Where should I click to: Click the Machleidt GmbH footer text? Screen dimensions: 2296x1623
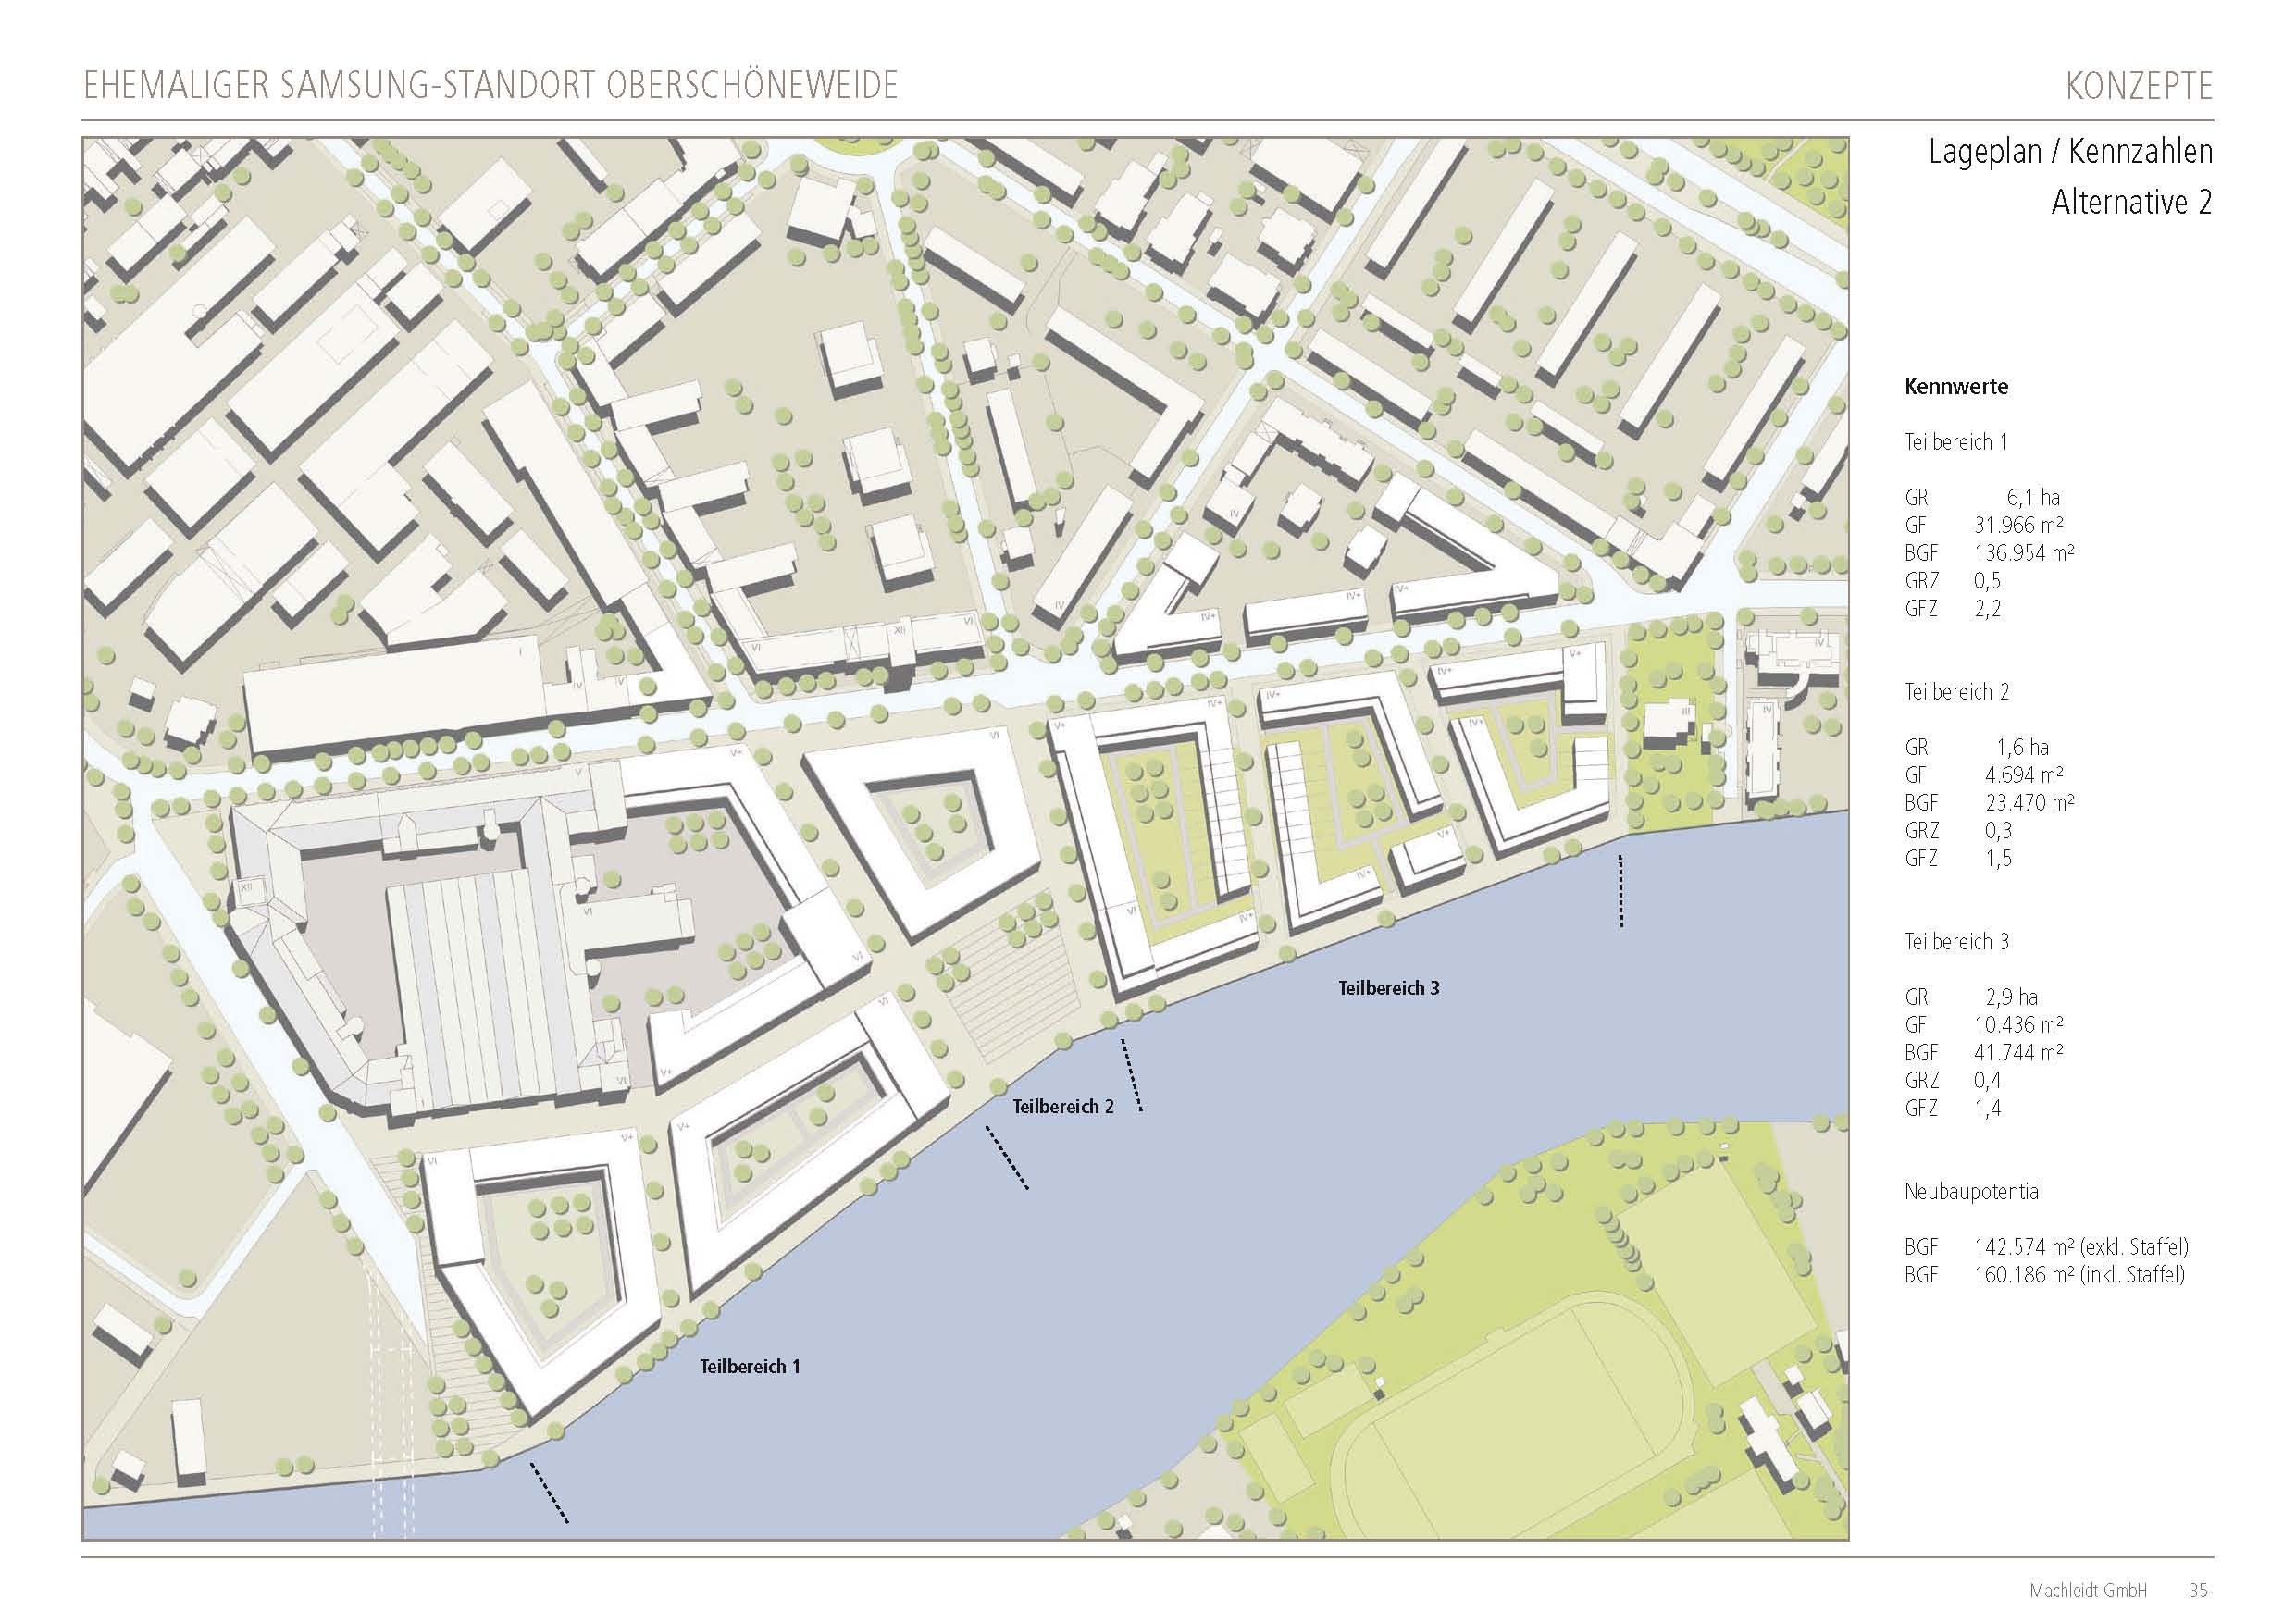pyautogui.click(x=2088, y=1590)
